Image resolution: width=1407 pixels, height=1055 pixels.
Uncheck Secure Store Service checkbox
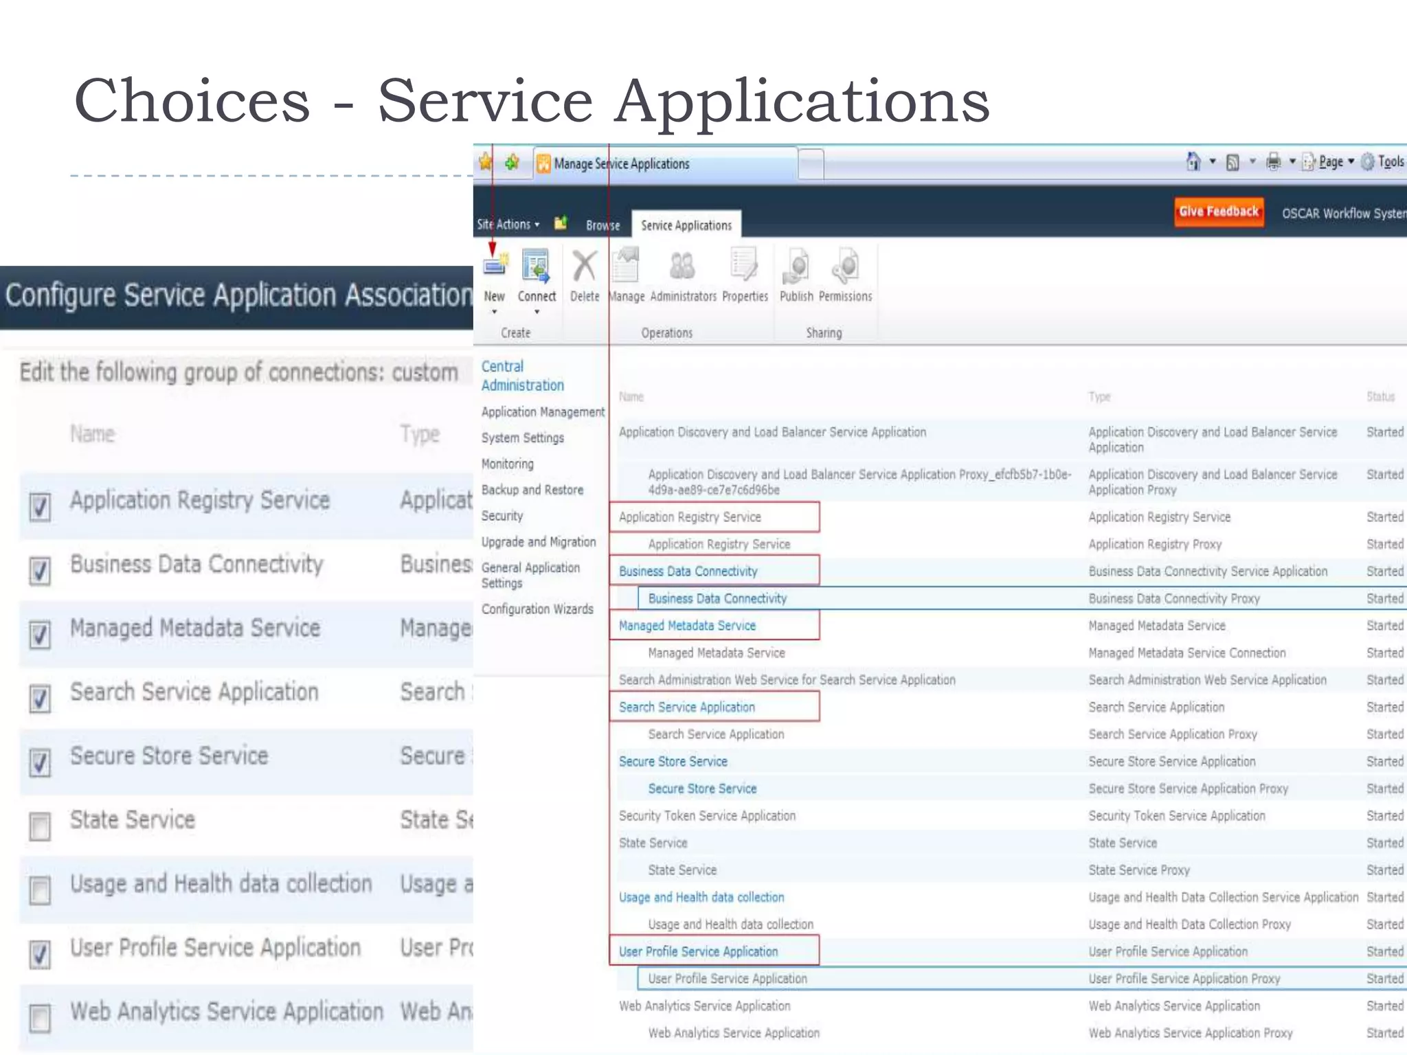40,762
